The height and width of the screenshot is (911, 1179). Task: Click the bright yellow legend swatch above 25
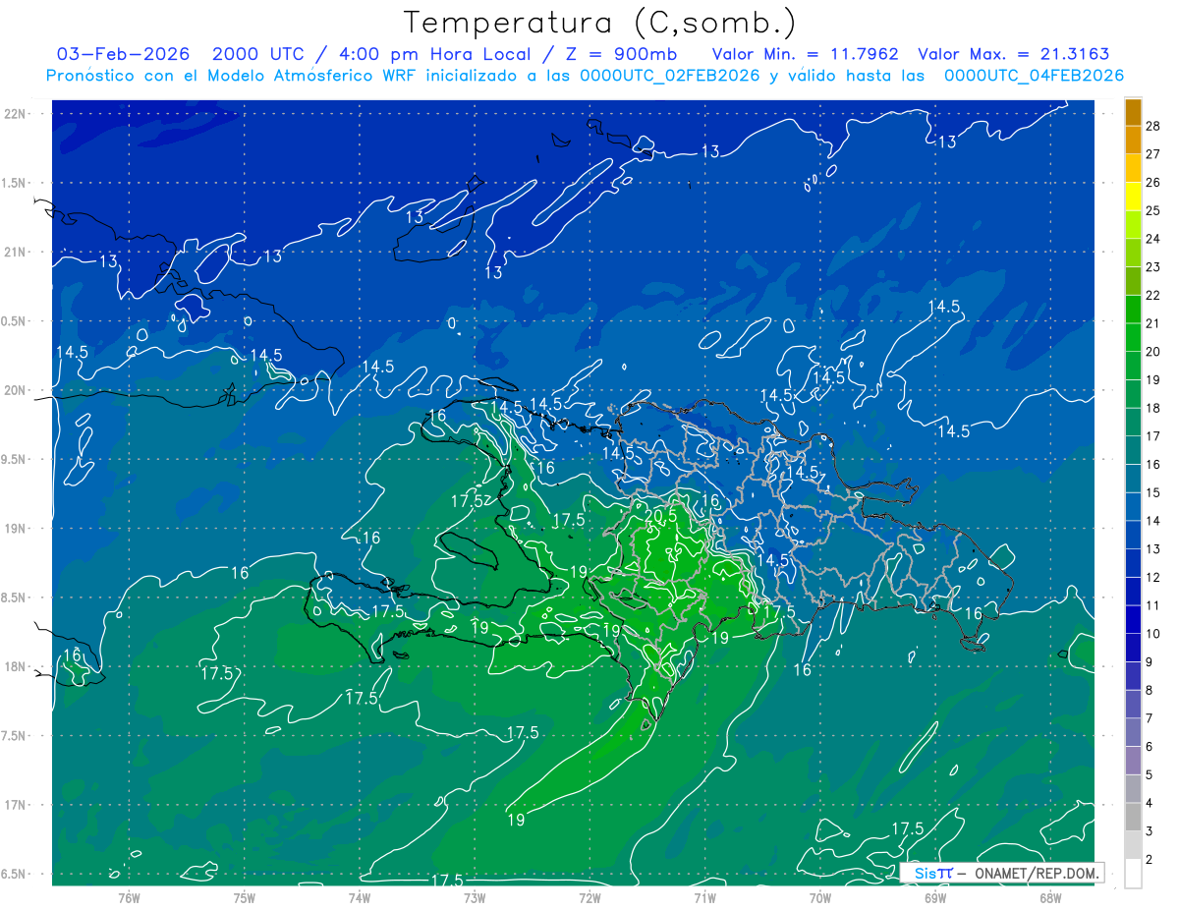coord(1134,197)
